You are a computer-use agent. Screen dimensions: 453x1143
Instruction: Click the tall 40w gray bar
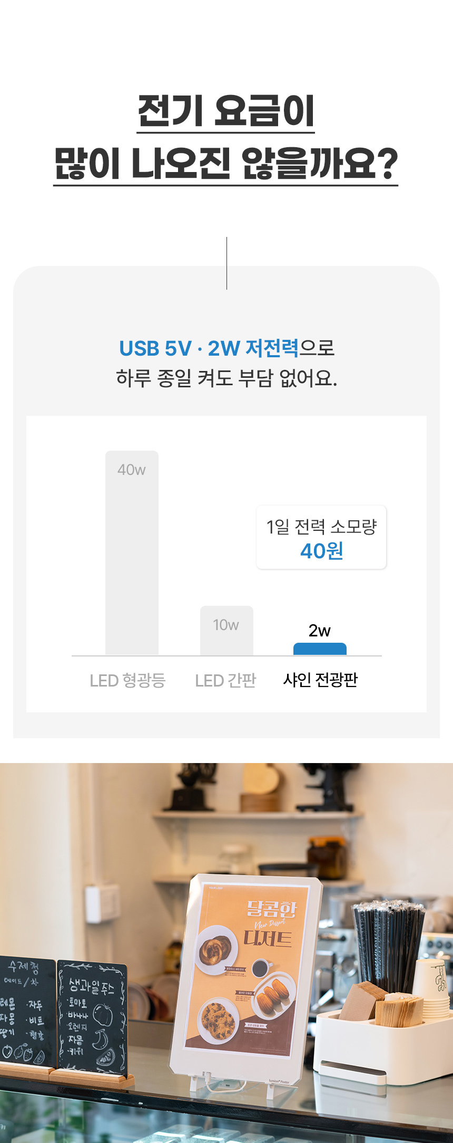[x=132, y=554]
